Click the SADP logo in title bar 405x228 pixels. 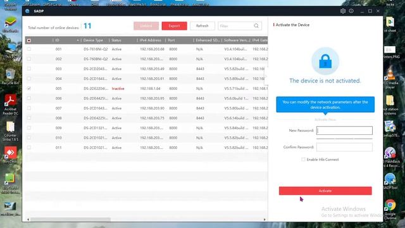pos(27,11)
